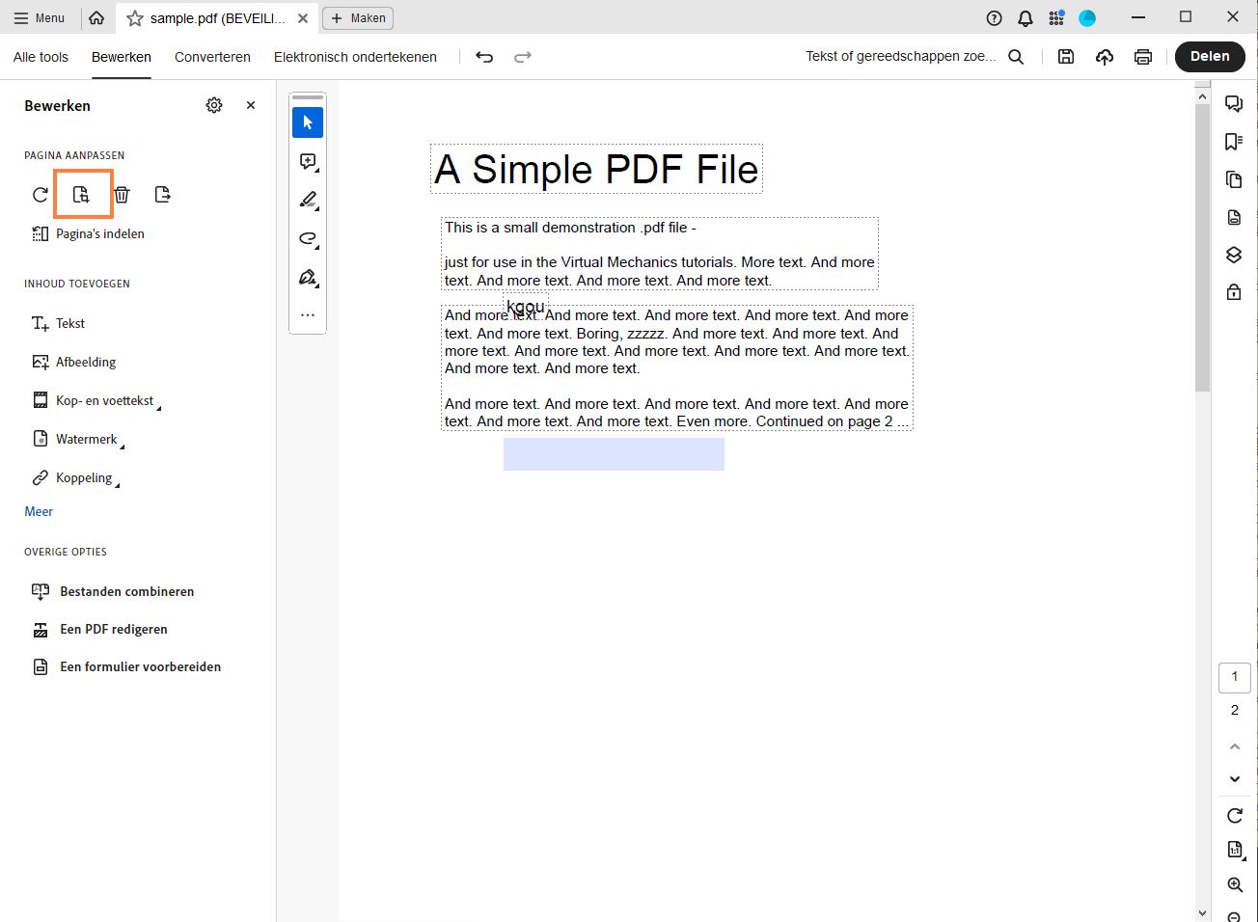Click the search magnifier icon
Screen dimensions: 1258x922
click(1016, 57)
